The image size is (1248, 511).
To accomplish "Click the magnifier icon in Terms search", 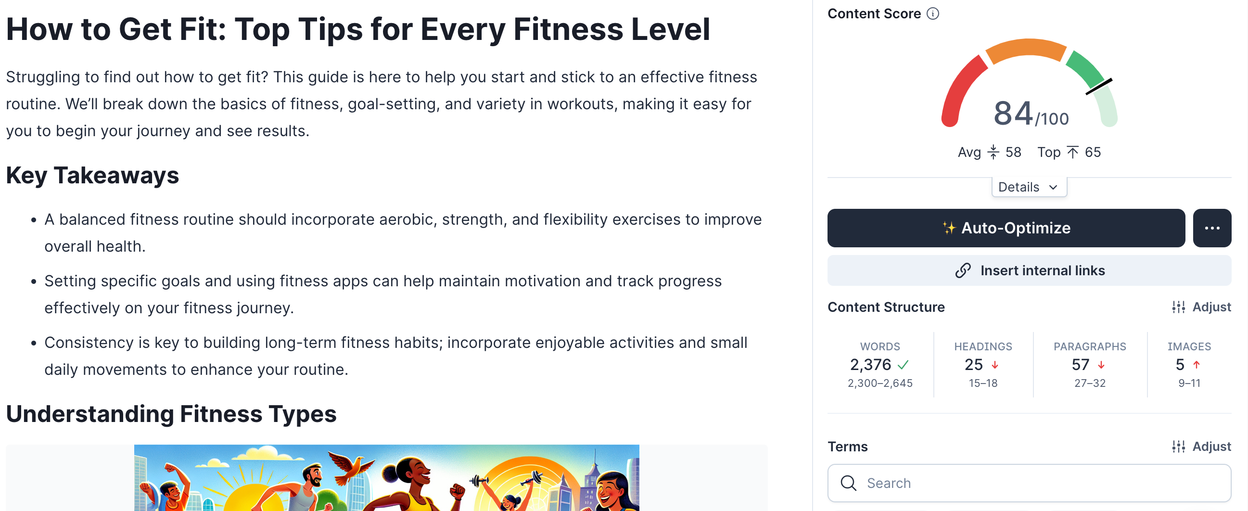I will coord(848,483).
